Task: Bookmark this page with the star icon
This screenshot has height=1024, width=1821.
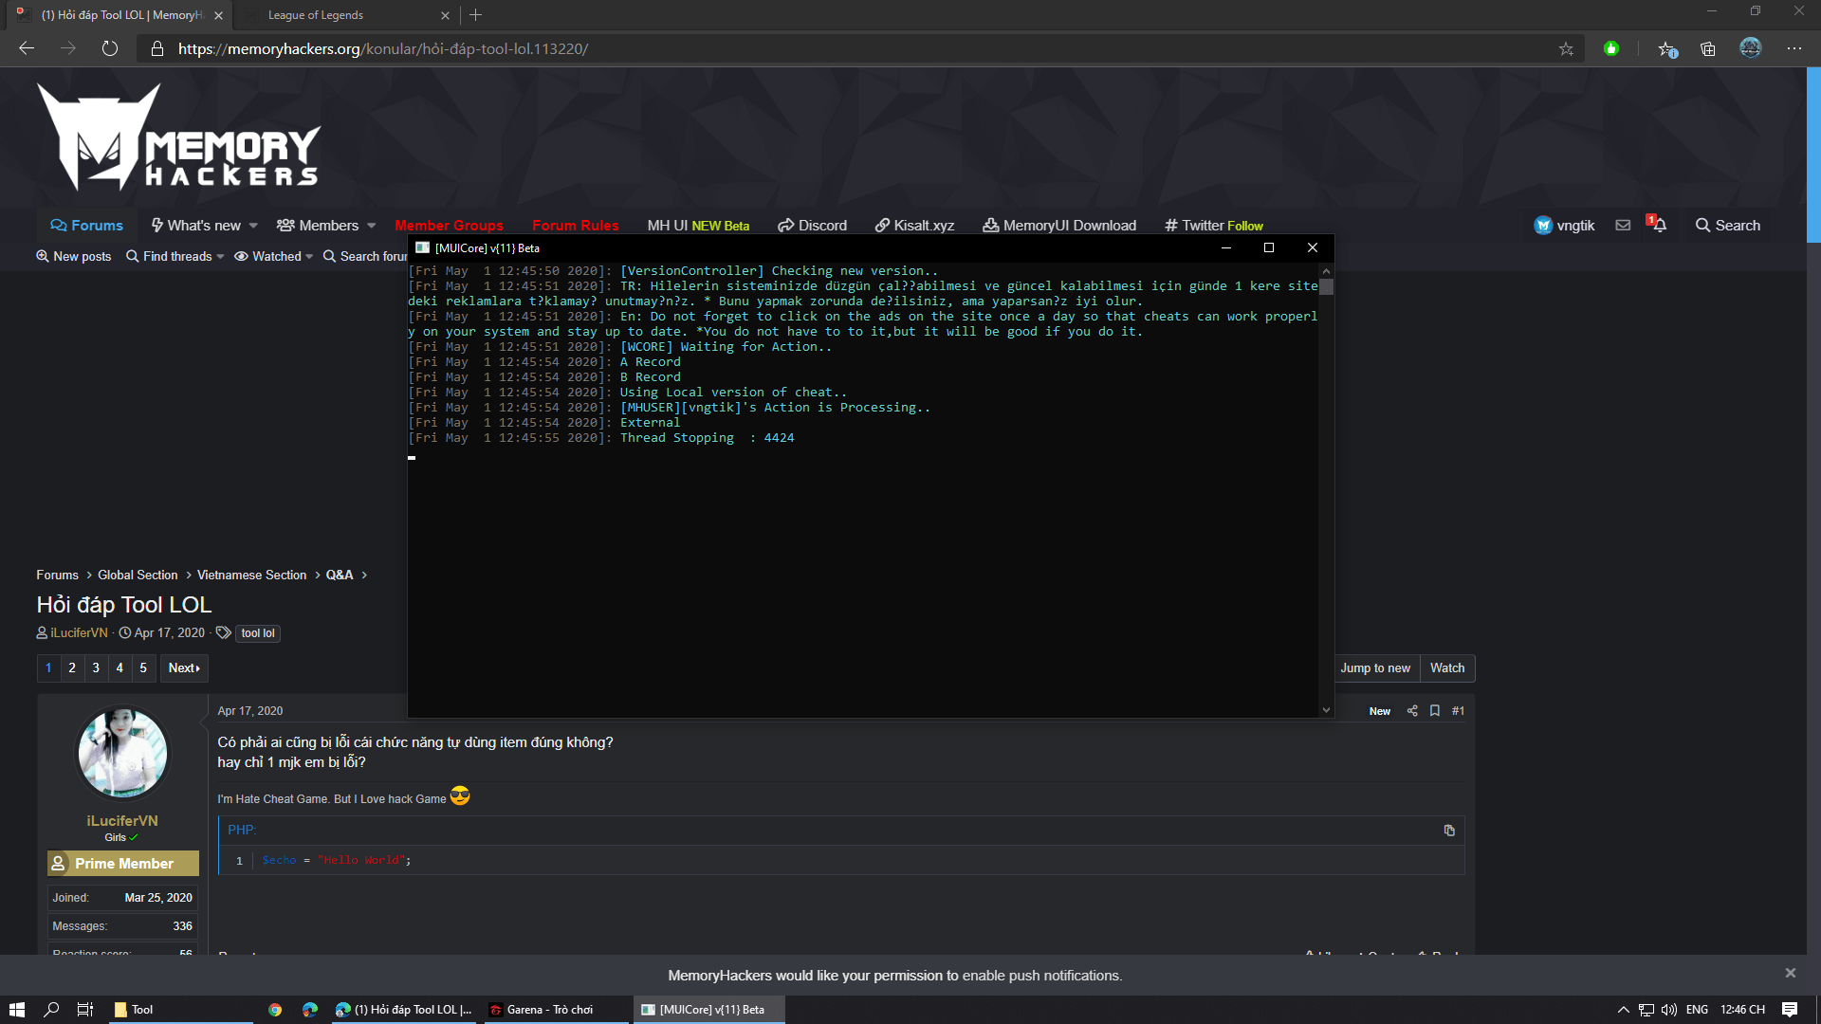Action: [x=1566, y=48]
